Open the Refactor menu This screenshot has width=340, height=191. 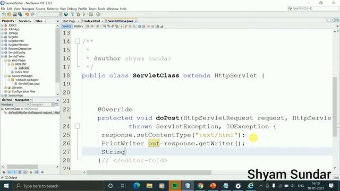(x=53, y=8)
